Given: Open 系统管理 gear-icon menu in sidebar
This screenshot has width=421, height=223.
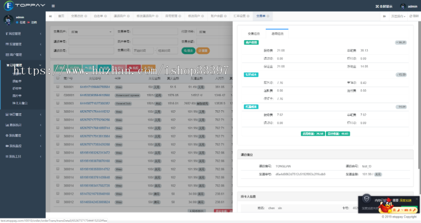Looking at the screenshot, I should point(23,136).
